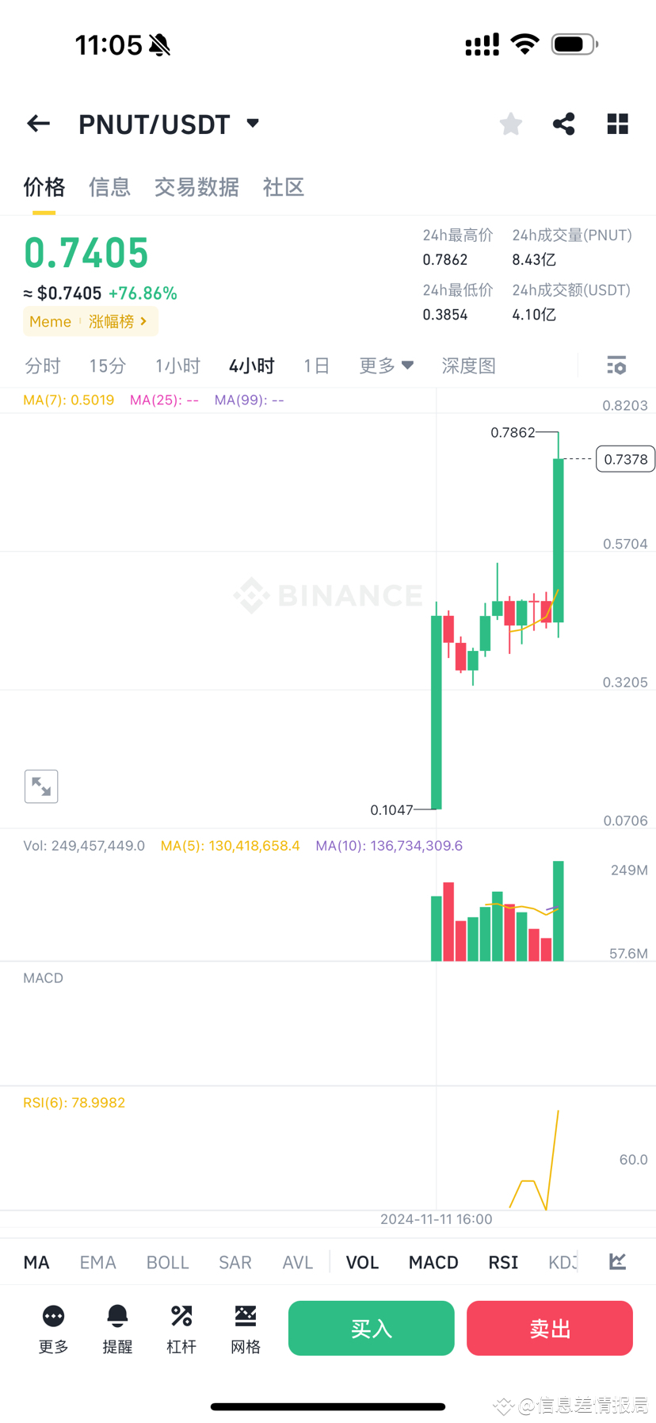Open the 更多 three-dot icon
The image size is (656, 1423).
click(x=53, y=1316)
